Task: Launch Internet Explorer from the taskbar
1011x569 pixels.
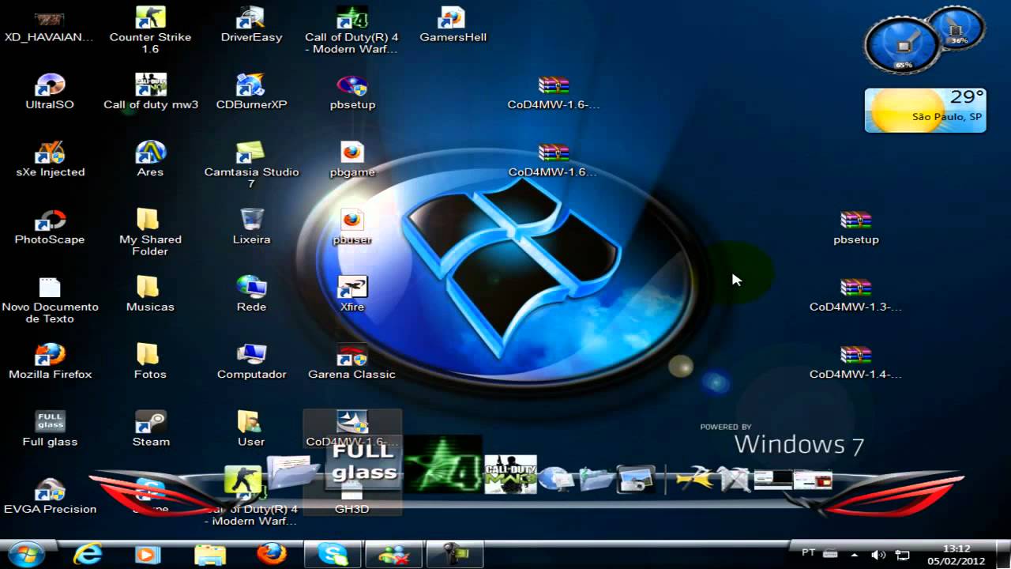Action: 87,555
